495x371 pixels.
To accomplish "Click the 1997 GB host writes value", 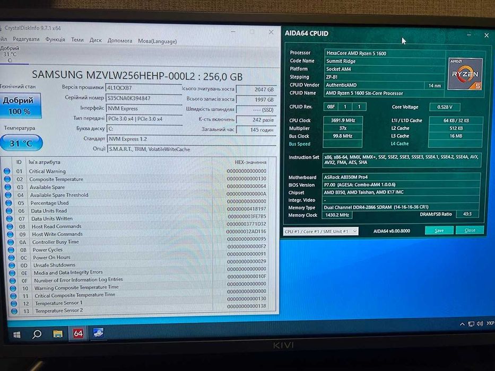I will click(256, 100).
